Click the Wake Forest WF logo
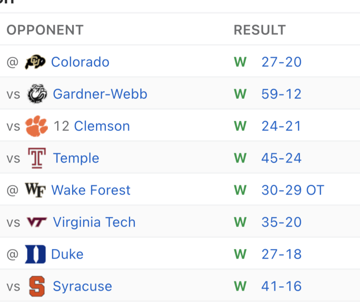The width and height of the screenshot is (360, 305). coord(35,190)
